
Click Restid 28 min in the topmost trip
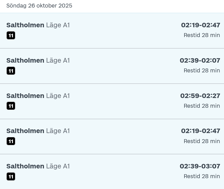(x=202, y=35)
